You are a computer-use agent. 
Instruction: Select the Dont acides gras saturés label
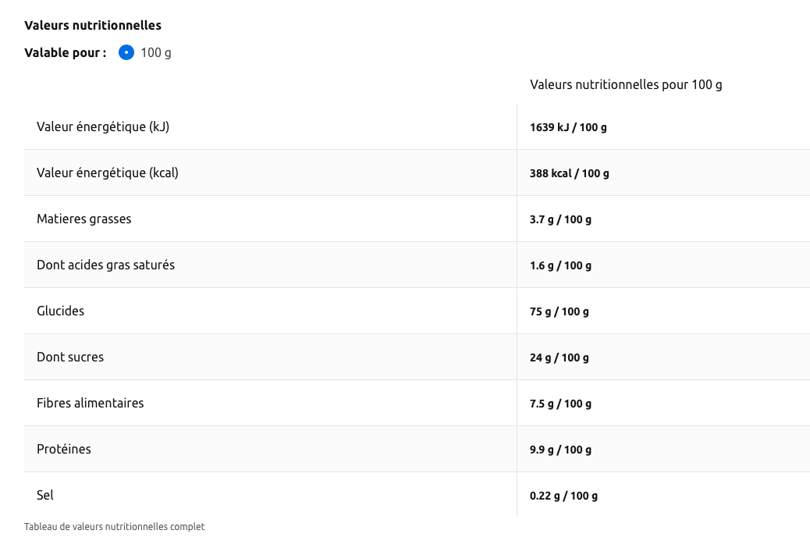[x=105, y=265]
